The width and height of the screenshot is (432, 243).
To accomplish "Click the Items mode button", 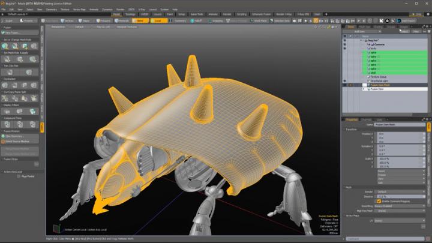I will click(140, 20).
